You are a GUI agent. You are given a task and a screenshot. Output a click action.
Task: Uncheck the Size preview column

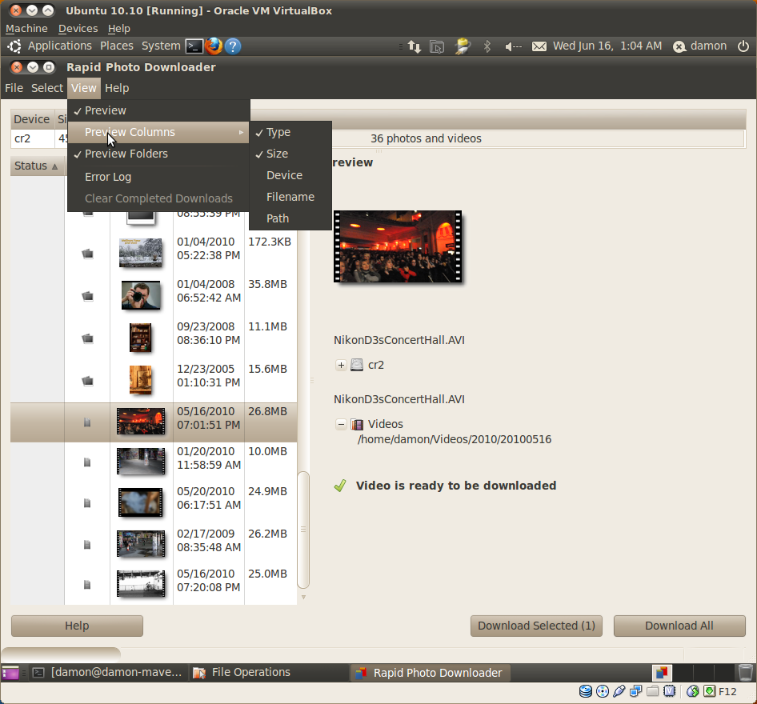click(277, 154)
